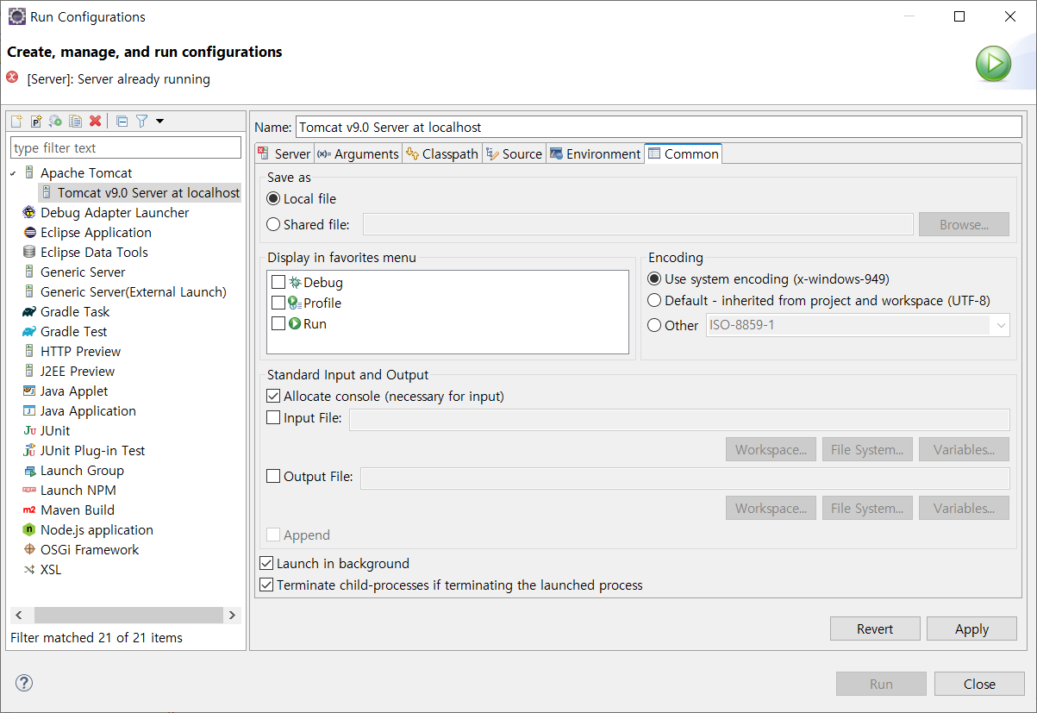Viewport: 1037px width, 713px height.
Task: Click the Eclipse Application icon
Action: 29,232
